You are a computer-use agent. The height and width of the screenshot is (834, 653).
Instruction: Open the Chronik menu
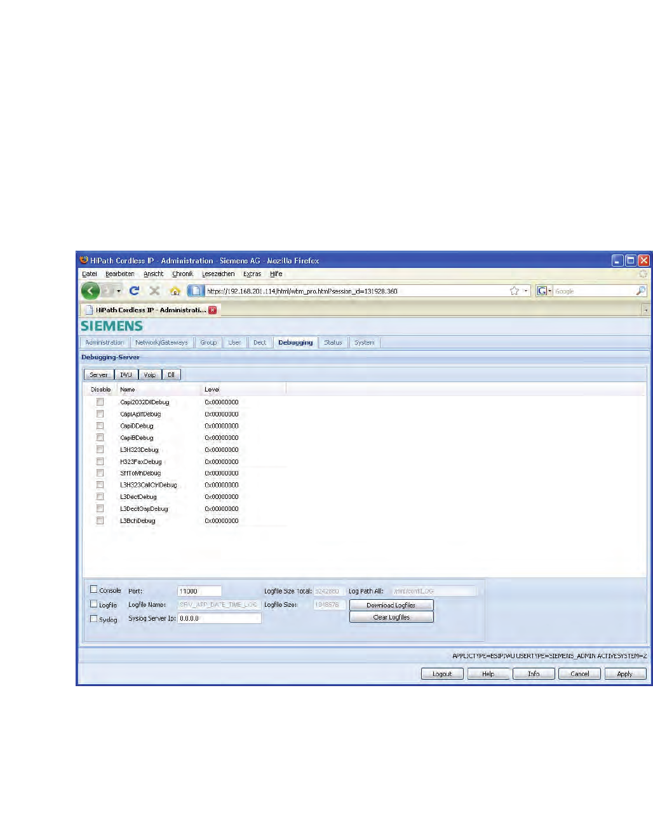pyautogui.click(x=183, y=274)
